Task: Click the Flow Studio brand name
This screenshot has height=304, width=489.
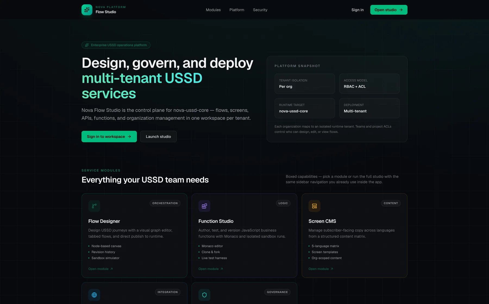Action: (x=106, y=12)
